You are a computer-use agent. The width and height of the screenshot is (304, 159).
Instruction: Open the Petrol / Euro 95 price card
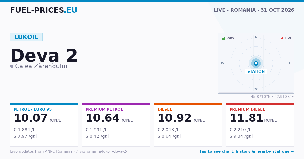(44, 125)
